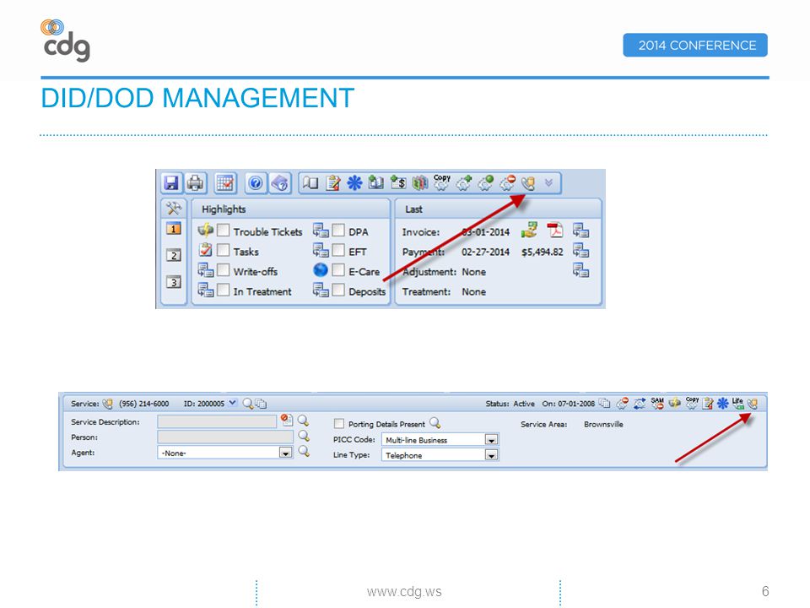Select page tab 3 in side strip

point(174,282)
